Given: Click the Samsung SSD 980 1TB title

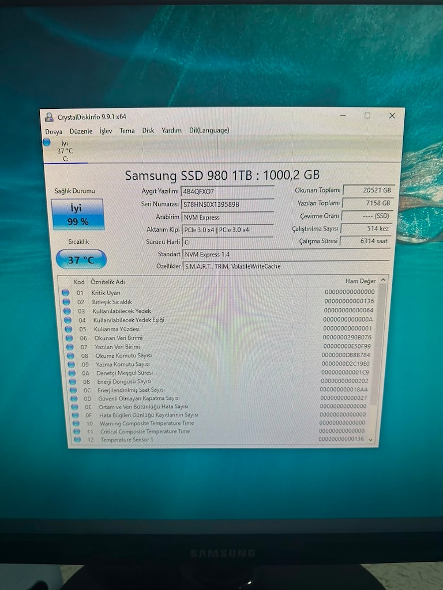Looking at the screenshot, I should tap(222, 175).
